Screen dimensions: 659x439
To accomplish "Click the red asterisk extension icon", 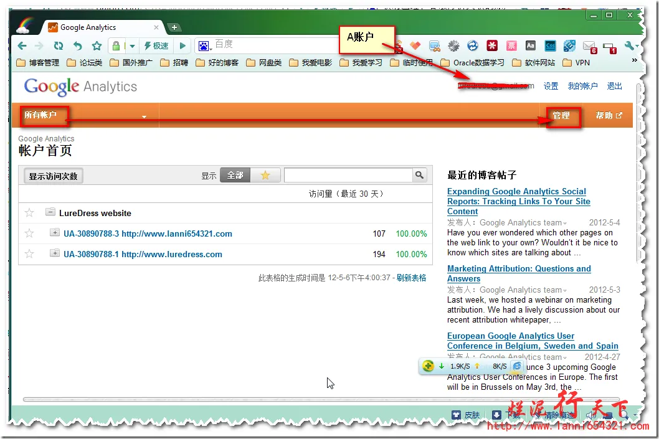I will tap(491, 45).
